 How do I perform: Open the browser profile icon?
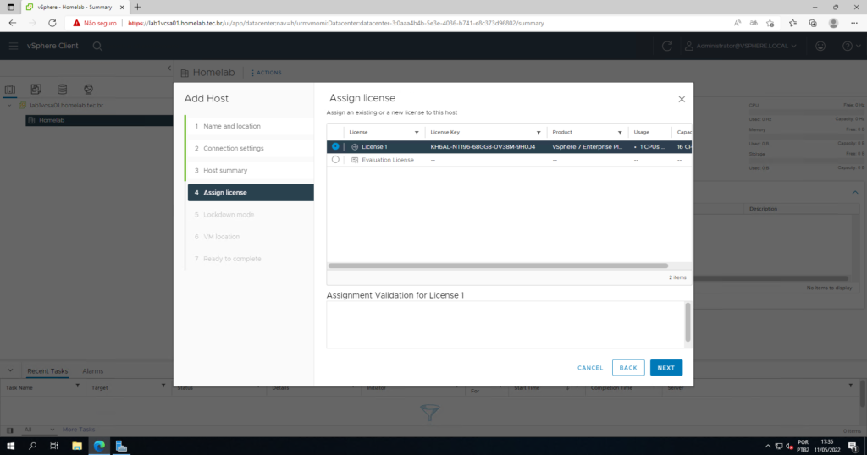833,23
